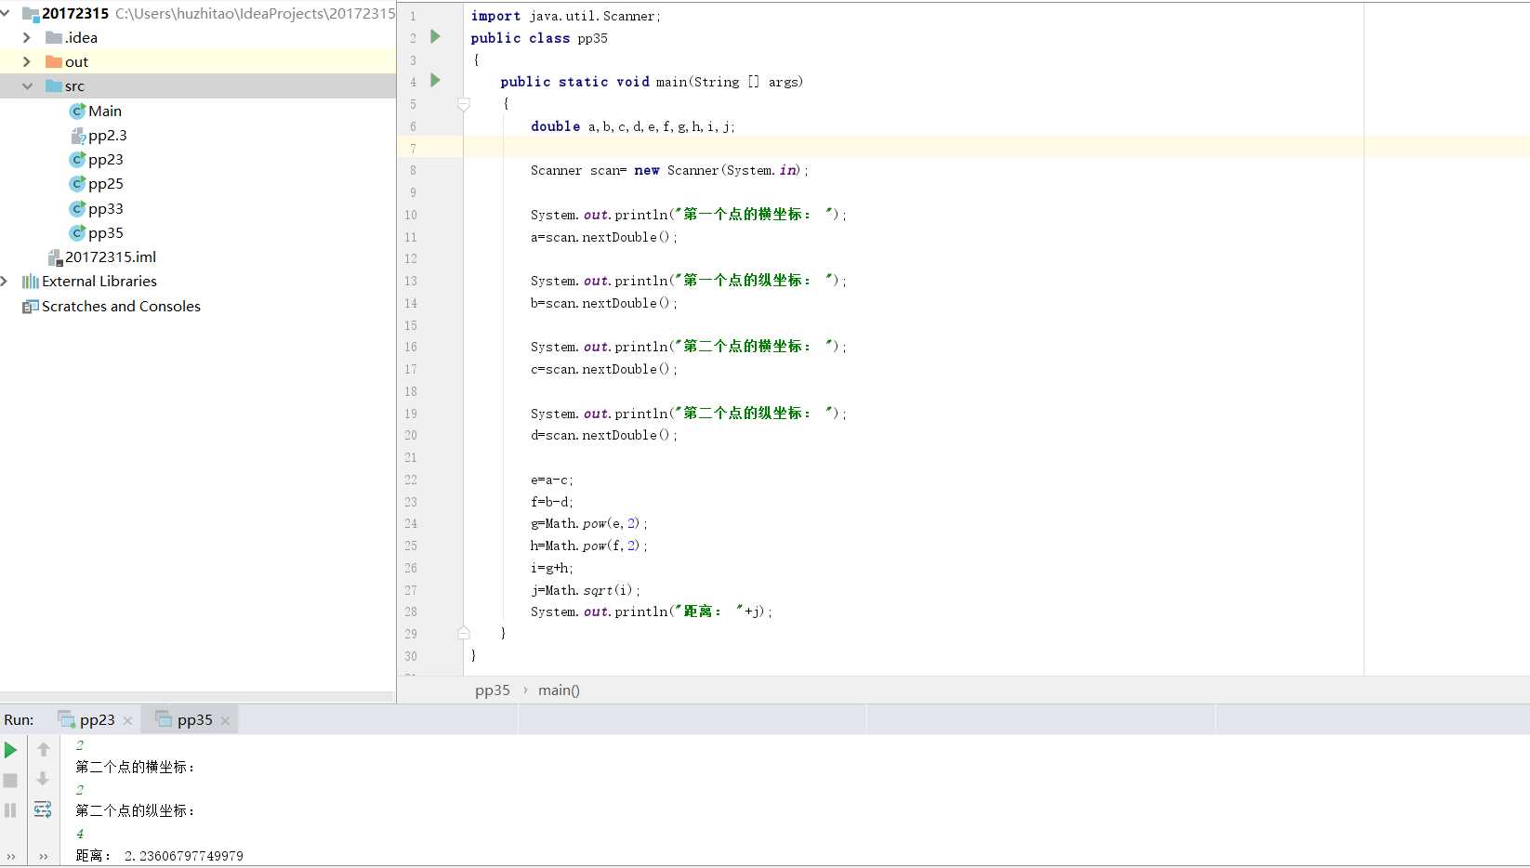This screenshot has width=1530, height=868.
Task: Run main method from the line 4 gutter arrow
Action: tap(435, 80)
